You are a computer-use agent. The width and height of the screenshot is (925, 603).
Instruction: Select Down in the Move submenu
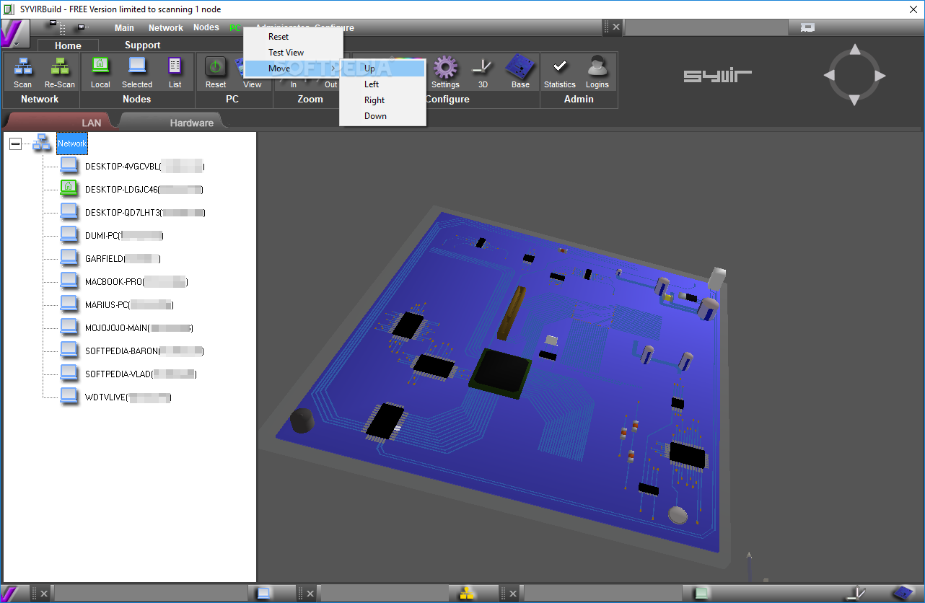click(382, 116)
